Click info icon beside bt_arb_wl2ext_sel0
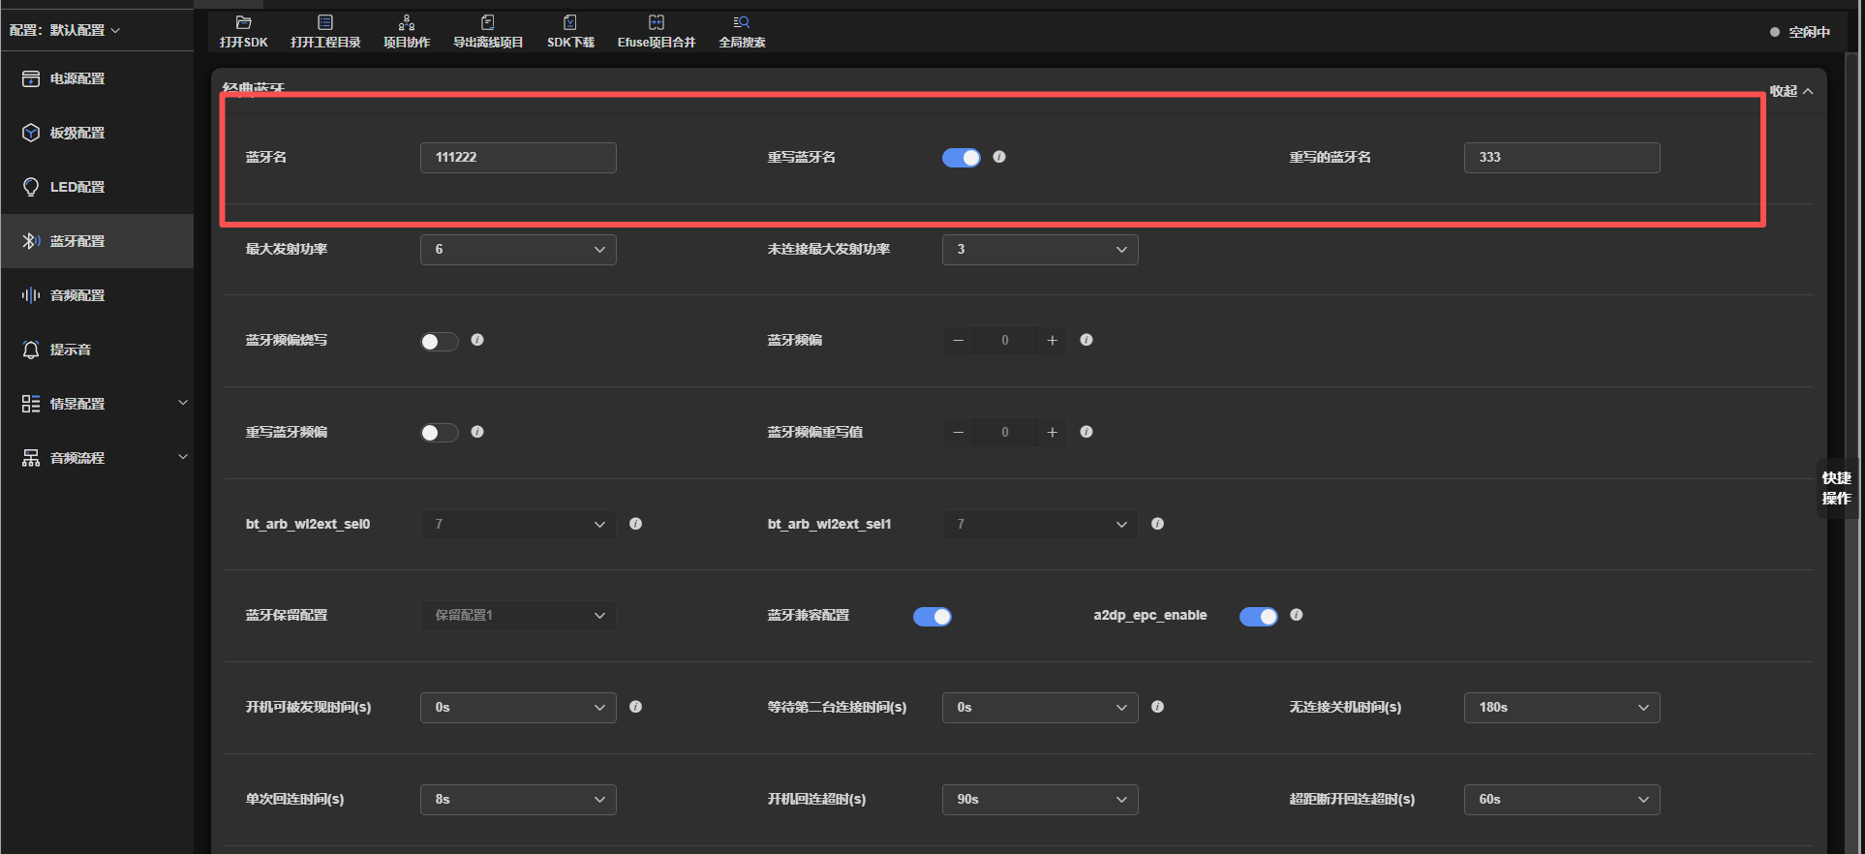 coord(635,524)
